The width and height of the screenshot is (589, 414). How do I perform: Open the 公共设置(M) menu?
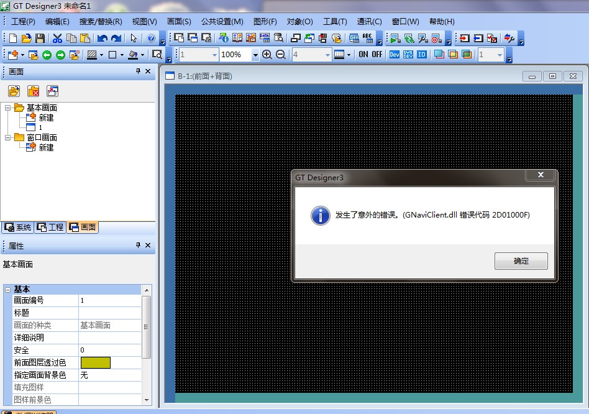222,22
